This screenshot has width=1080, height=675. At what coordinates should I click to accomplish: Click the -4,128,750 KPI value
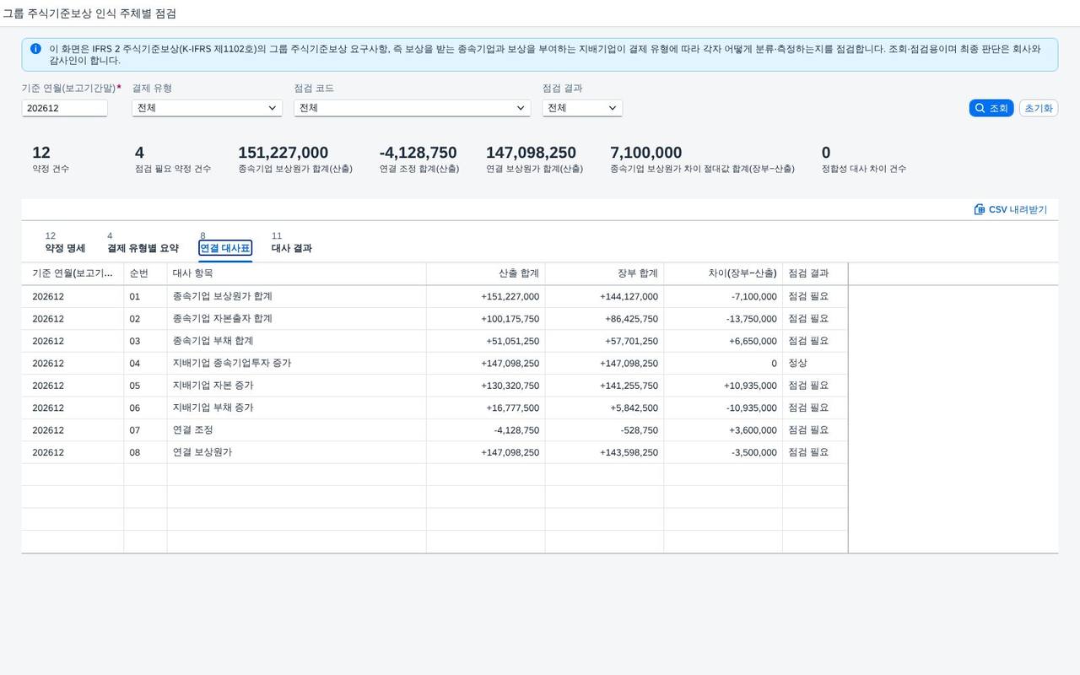418,153
